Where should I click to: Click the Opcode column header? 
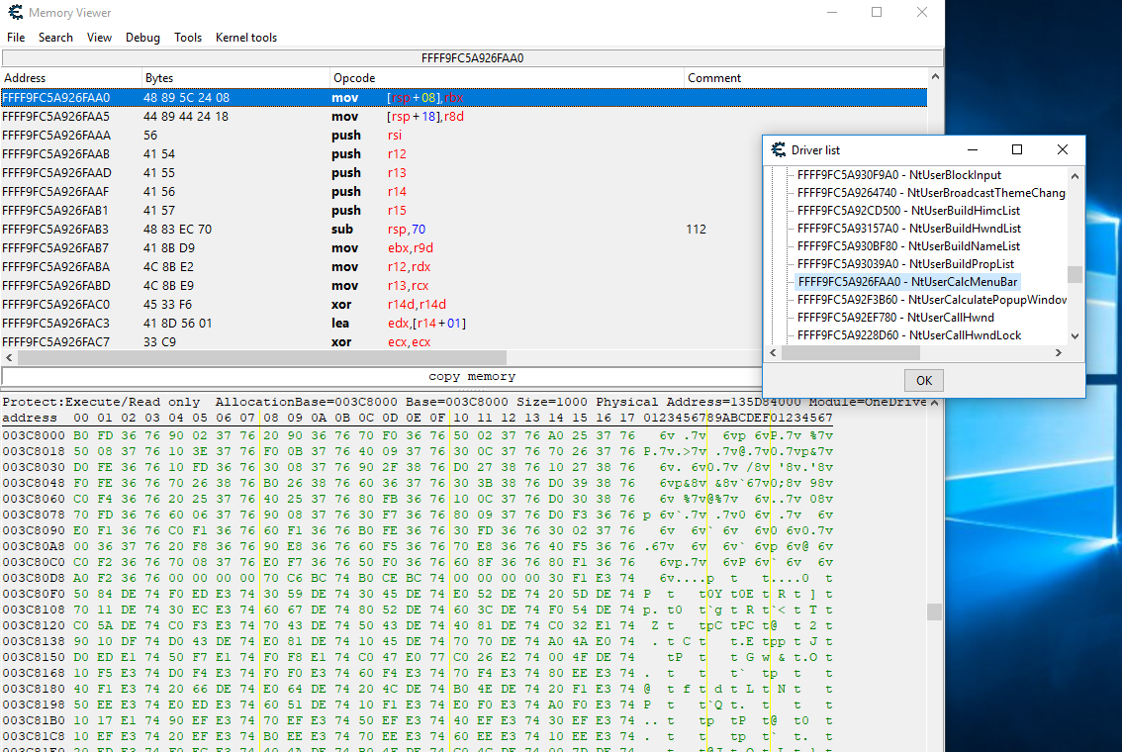pos(354,78)
